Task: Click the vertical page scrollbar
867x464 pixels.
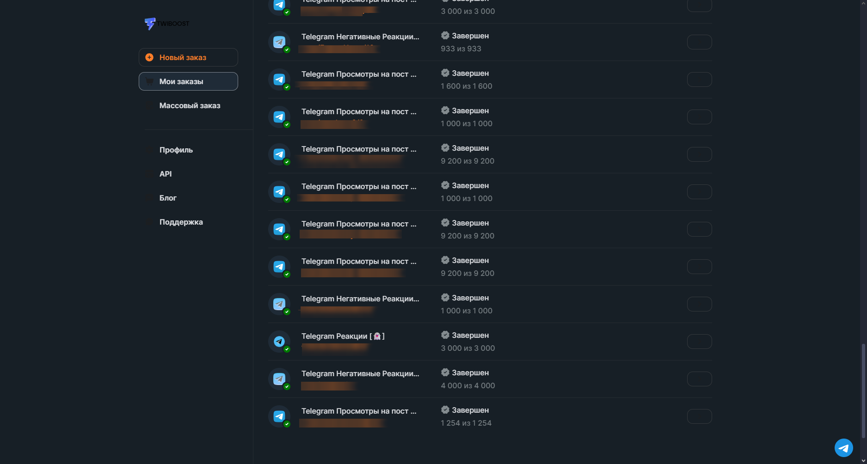Action: click(863, 391)
